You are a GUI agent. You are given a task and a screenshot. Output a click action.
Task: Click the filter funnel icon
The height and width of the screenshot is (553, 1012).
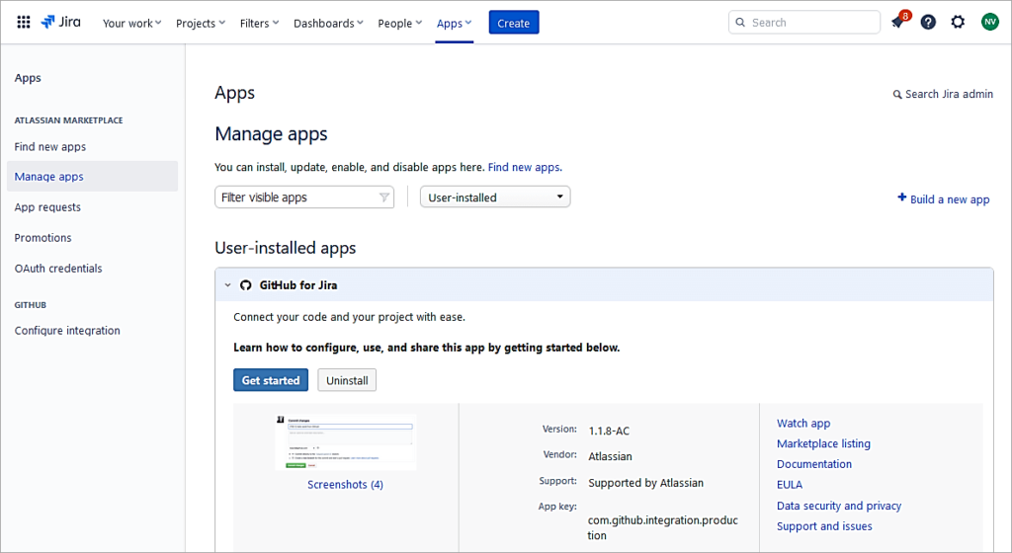click(384, 197)
